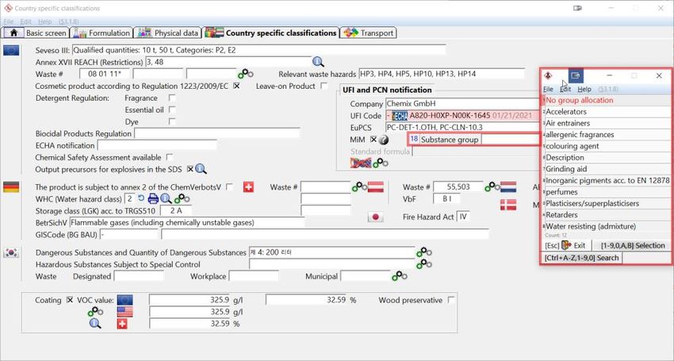The width and height of the screenshot is (674, 361).
Task: Select the Country specific classifications tab
Action: 271,33
